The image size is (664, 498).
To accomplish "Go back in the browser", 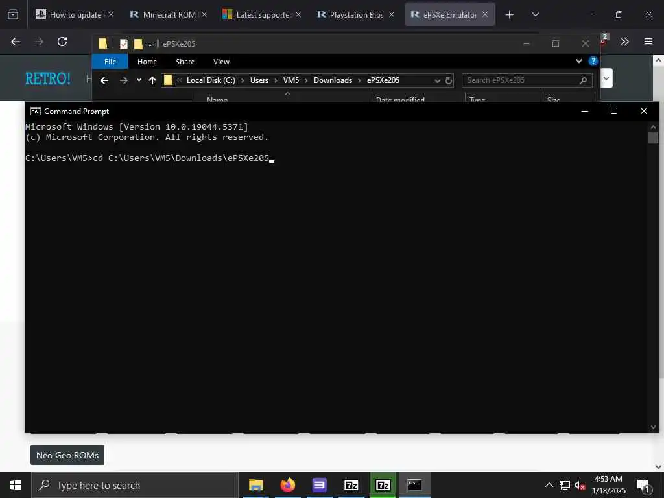I will click(x=16, y=41).
